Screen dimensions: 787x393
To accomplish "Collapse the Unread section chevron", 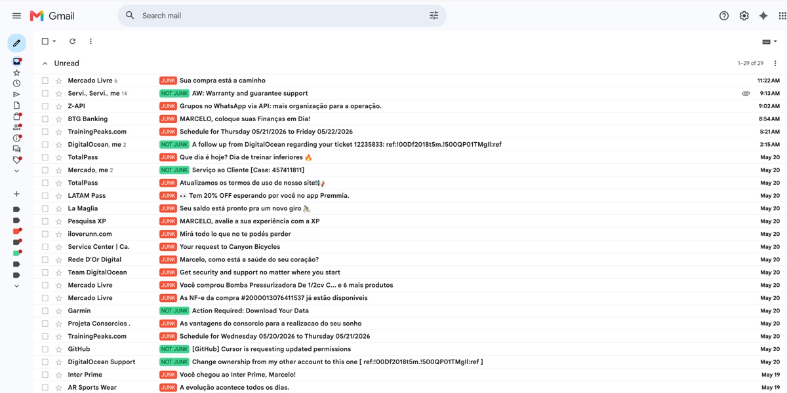I will [x=45, y=64].
